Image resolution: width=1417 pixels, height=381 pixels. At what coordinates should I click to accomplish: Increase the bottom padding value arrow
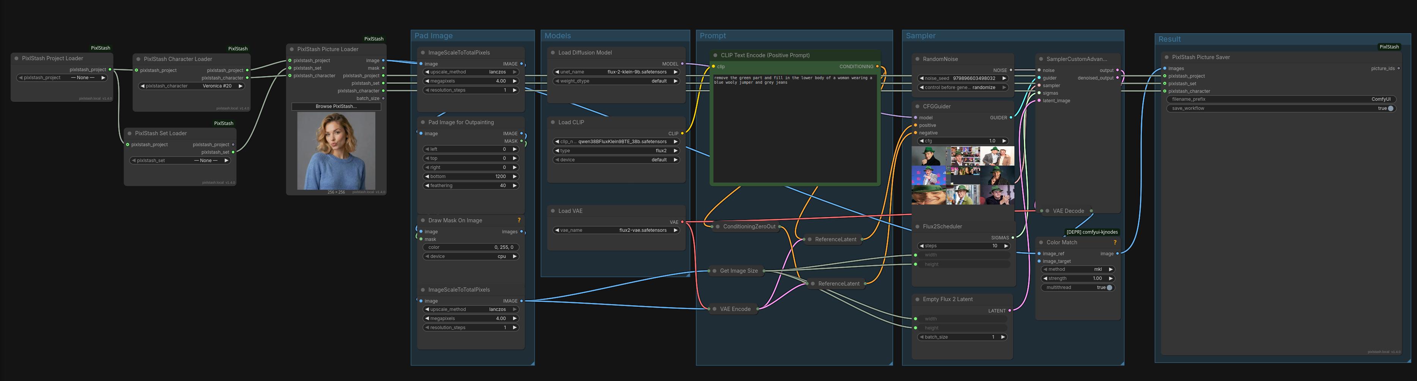tap(515, 176)
